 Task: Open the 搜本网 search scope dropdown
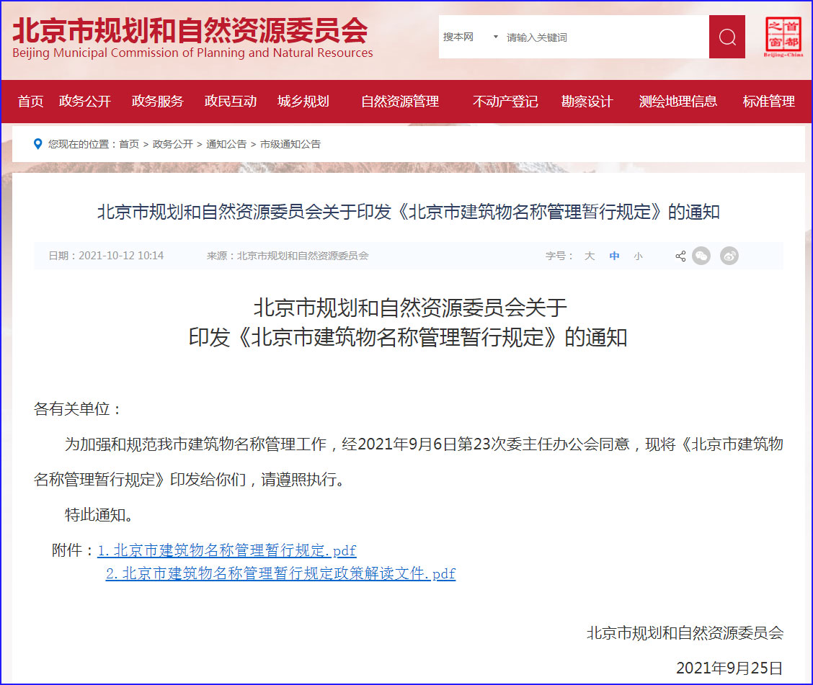point(470,37)
